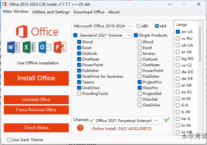Viewport: 207px width, 145px height.
Task: Toggle the Single Products checkbox
Action: click(136, 35)
